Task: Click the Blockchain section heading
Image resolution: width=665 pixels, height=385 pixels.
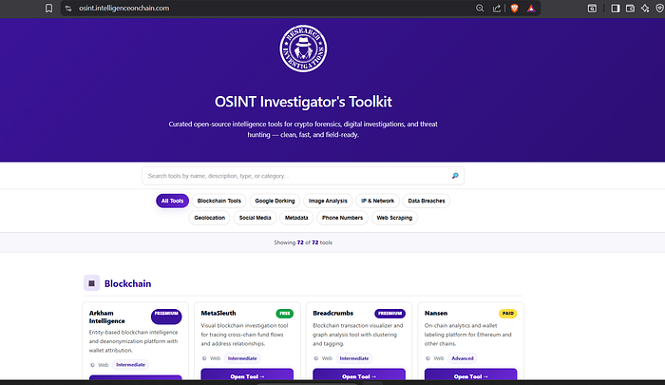Action: pyautogui.click(x=127, y=283)
